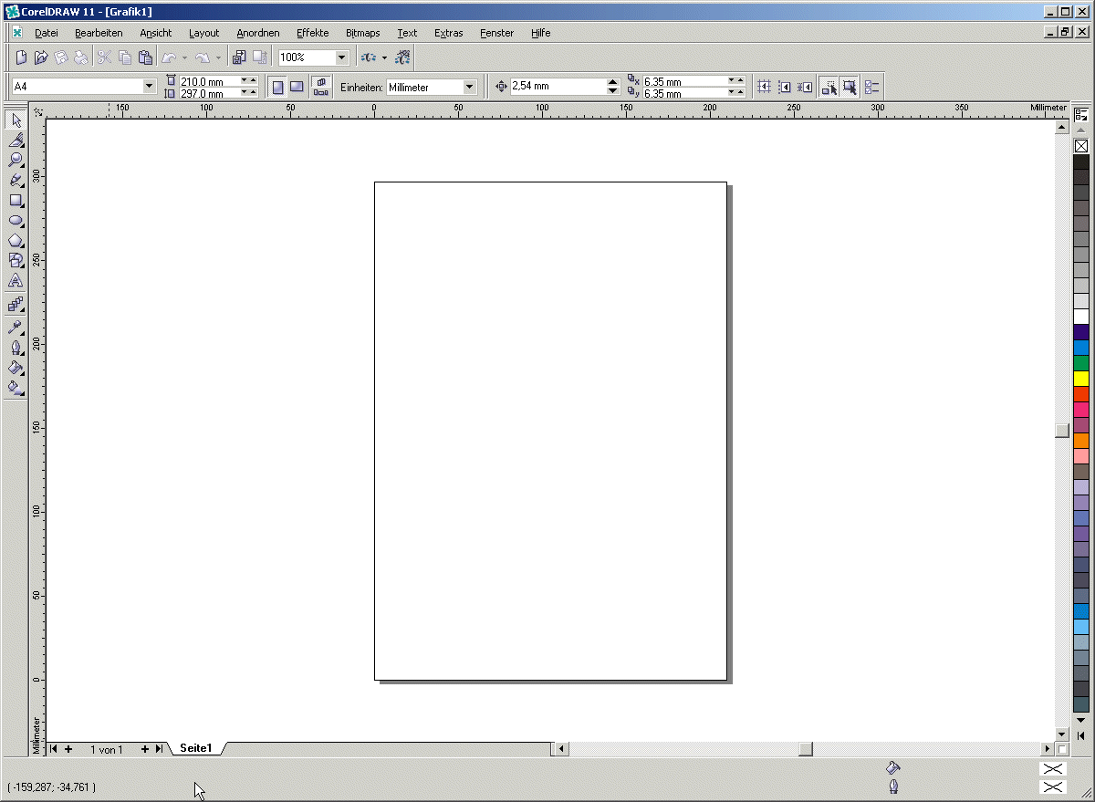This screenshot has height=802, width=1095.
Task: Open the color palette flyout menu
Action: point(1081,114)
